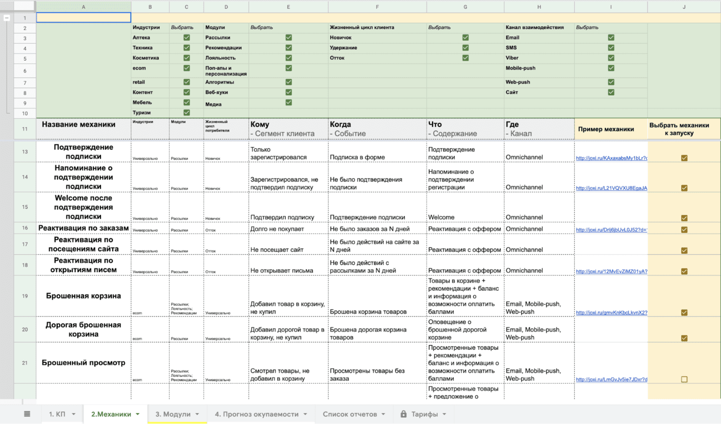Check the Брошенный просмотр launch checkbox

pos(684,379)
